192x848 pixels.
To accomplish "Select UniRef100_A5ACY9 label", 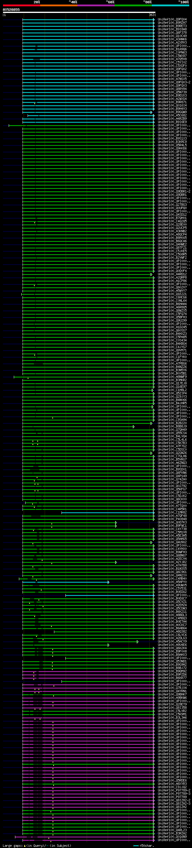I will 172,641.
